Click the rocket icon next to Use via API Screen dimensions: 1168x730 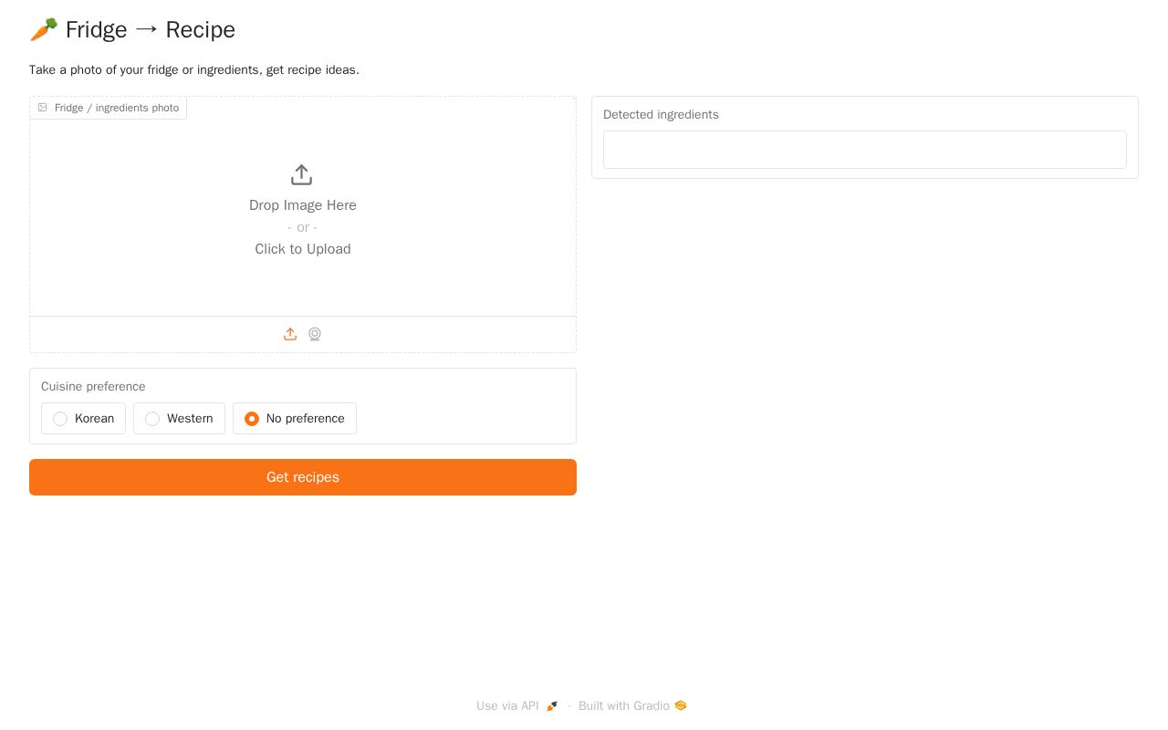tap(552, 706)
